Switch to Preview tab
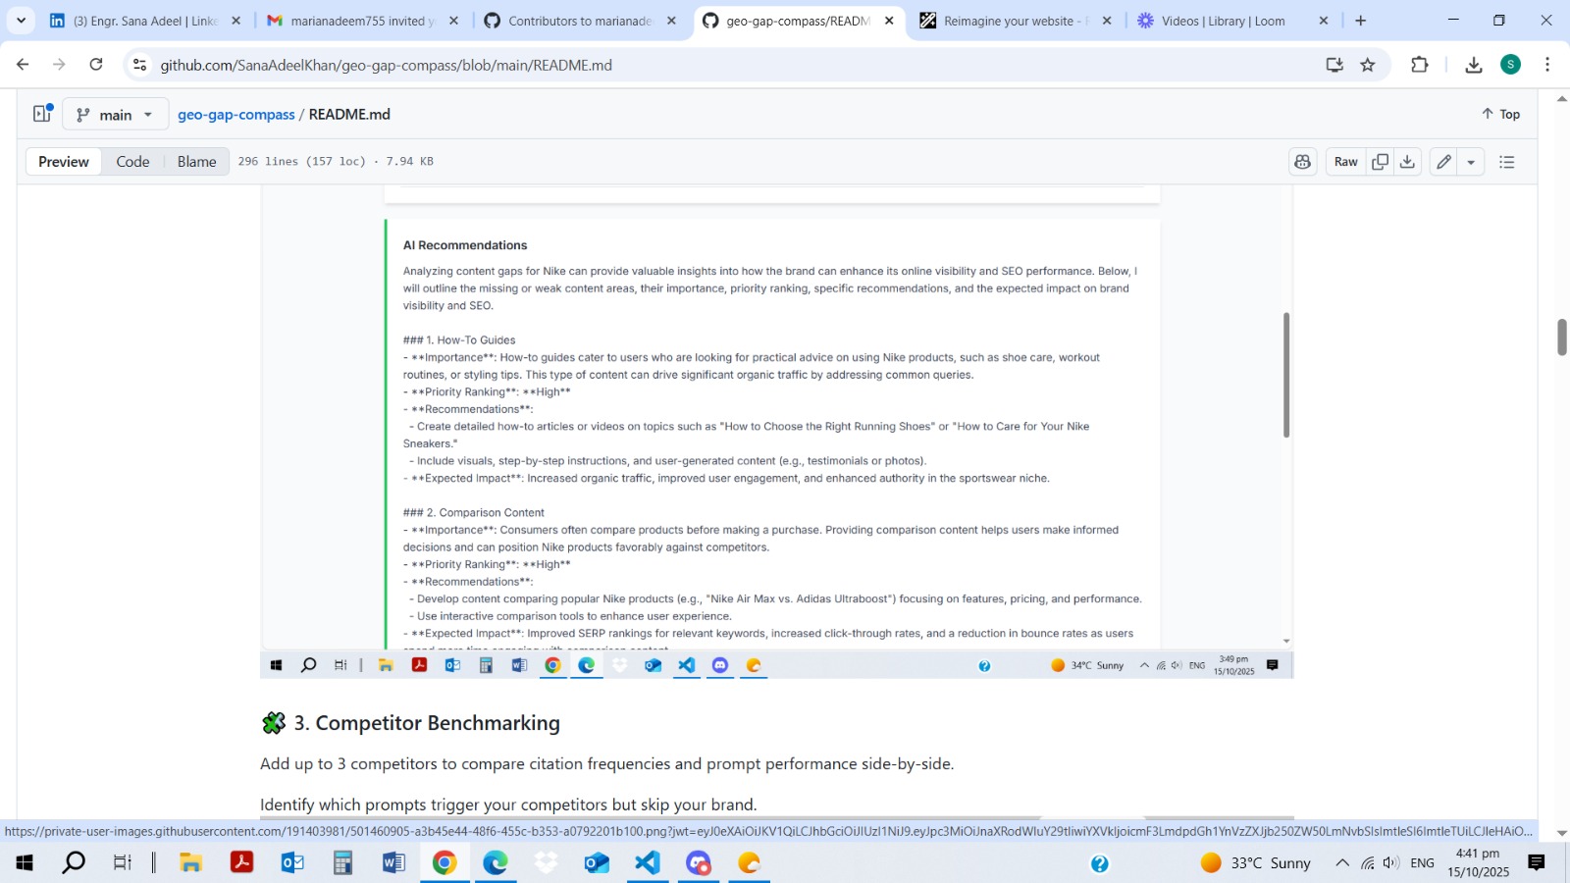The height and width of the screenshot is (883, 1570). pyautogui.click(x=64, y=162)
